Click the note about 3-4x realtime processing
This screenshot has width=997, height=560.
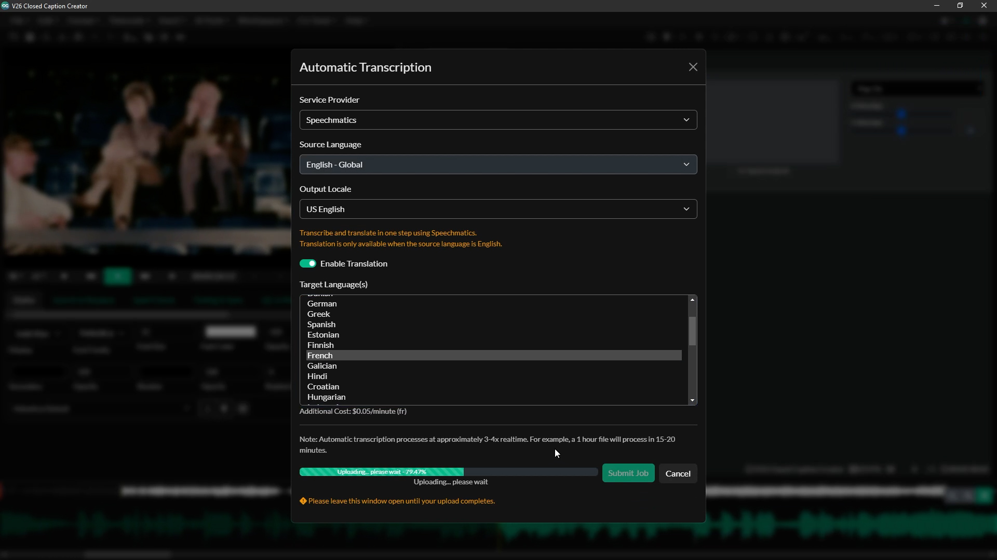point(487,445)
